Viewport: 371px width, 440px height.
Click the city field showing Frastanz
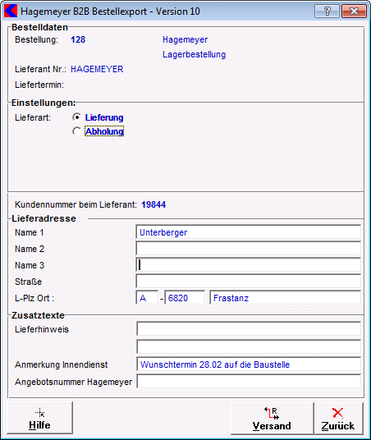[x=285, y=298]
